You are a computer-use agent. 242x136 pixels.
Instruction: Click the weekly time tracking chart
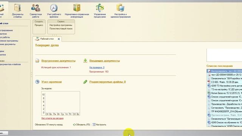[60, 103]
